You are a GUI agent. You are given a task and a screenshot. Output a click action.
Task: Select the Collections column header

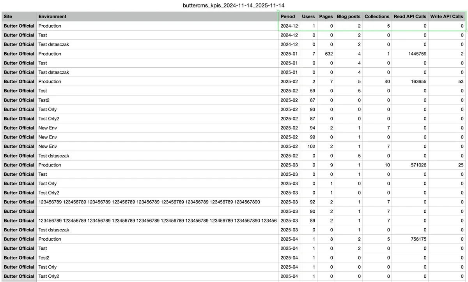point(377,16)
